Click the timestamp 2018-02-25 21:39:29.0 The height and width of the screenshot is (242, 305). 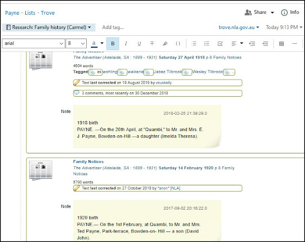pyautogui.click(x=185, y=113)
